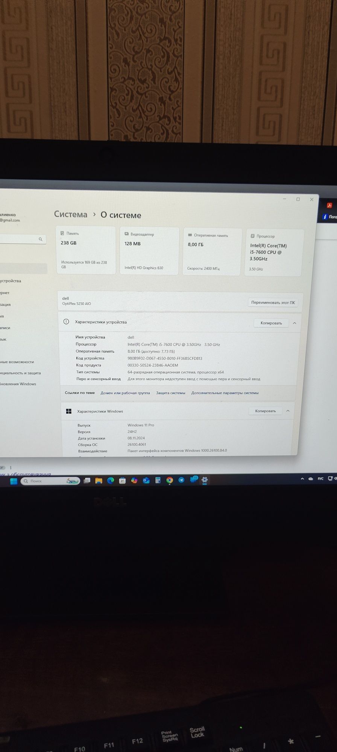Viewport: 337px width, 752px height.
Task: Select the Settings sidebar item ending in 'аписи'
Action: 5,328
